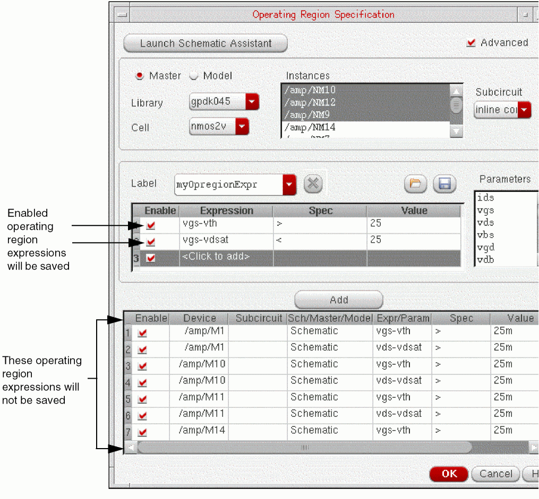Viewport: 539px width, 499px height.
Task: Uncheck Enable for /amp/M10 vds-vdsat row
Action: 142,382
